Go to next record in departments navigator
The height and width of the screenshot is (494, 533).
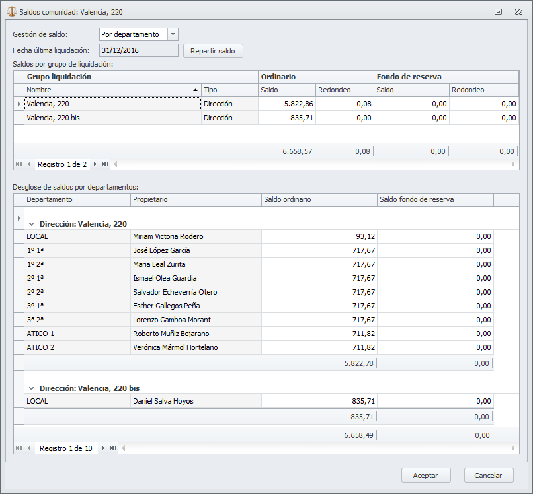[x=102, y=448]
